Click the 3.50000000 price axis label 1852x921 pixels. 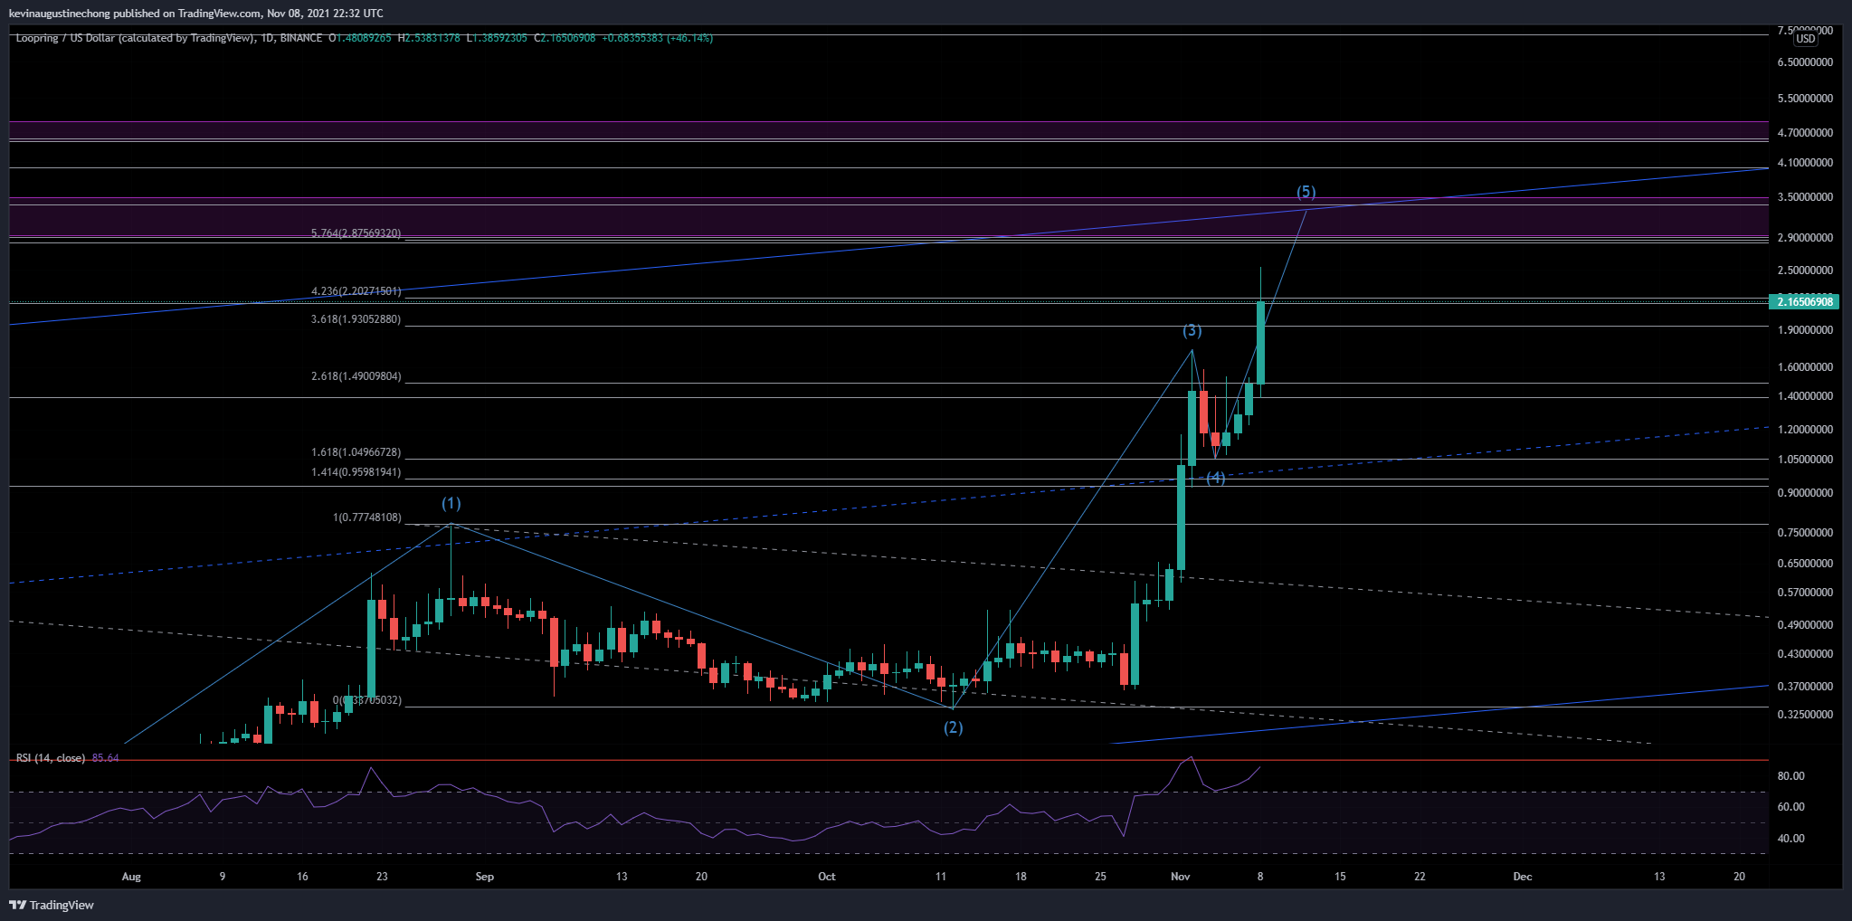(1805, 197)
